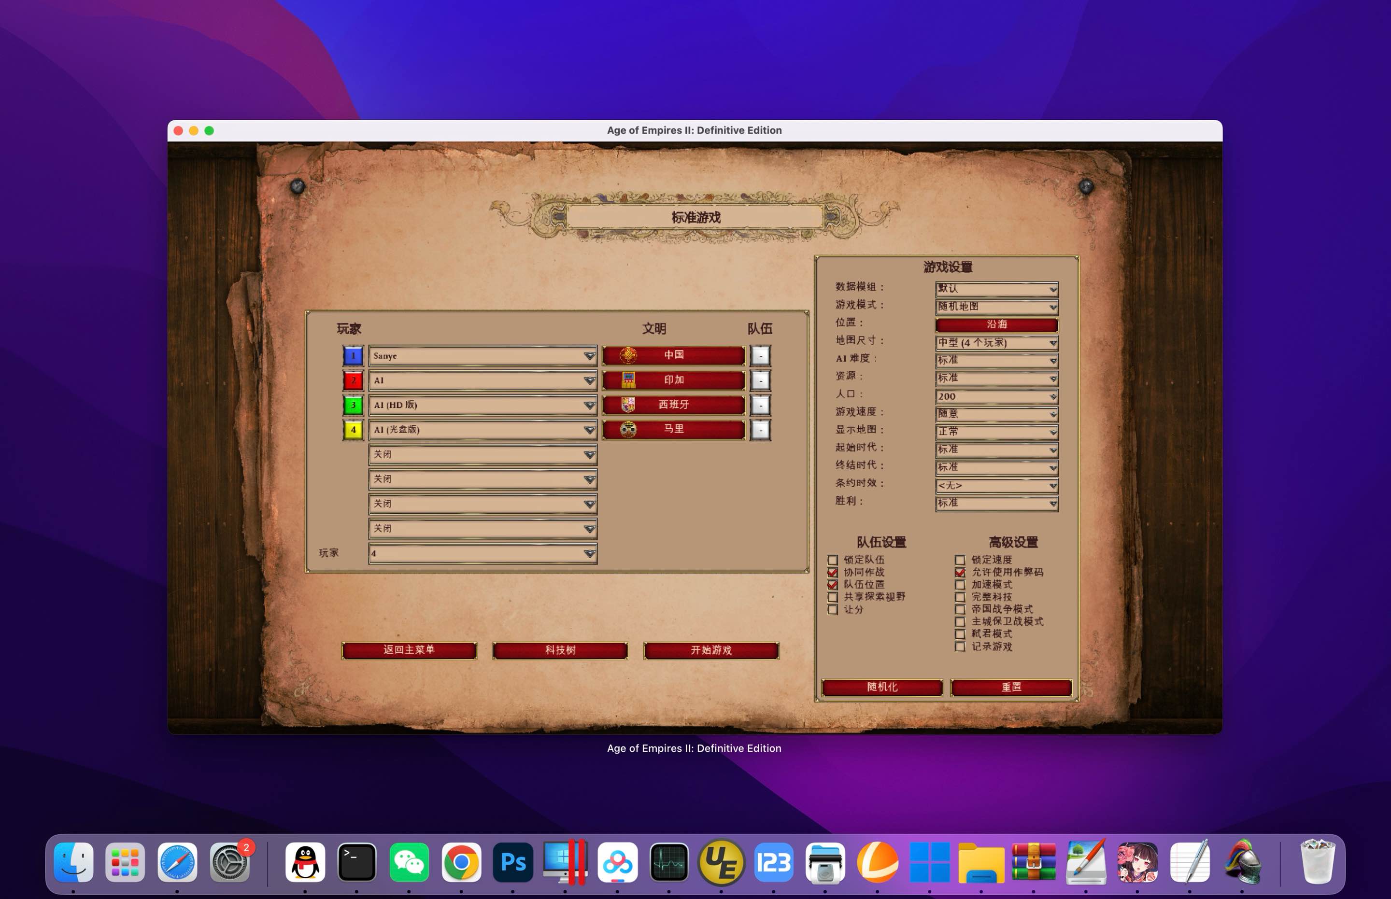Open the AI 难度 dropdown
This screenshot has width=1391, height=899.
tap(997, 360)
